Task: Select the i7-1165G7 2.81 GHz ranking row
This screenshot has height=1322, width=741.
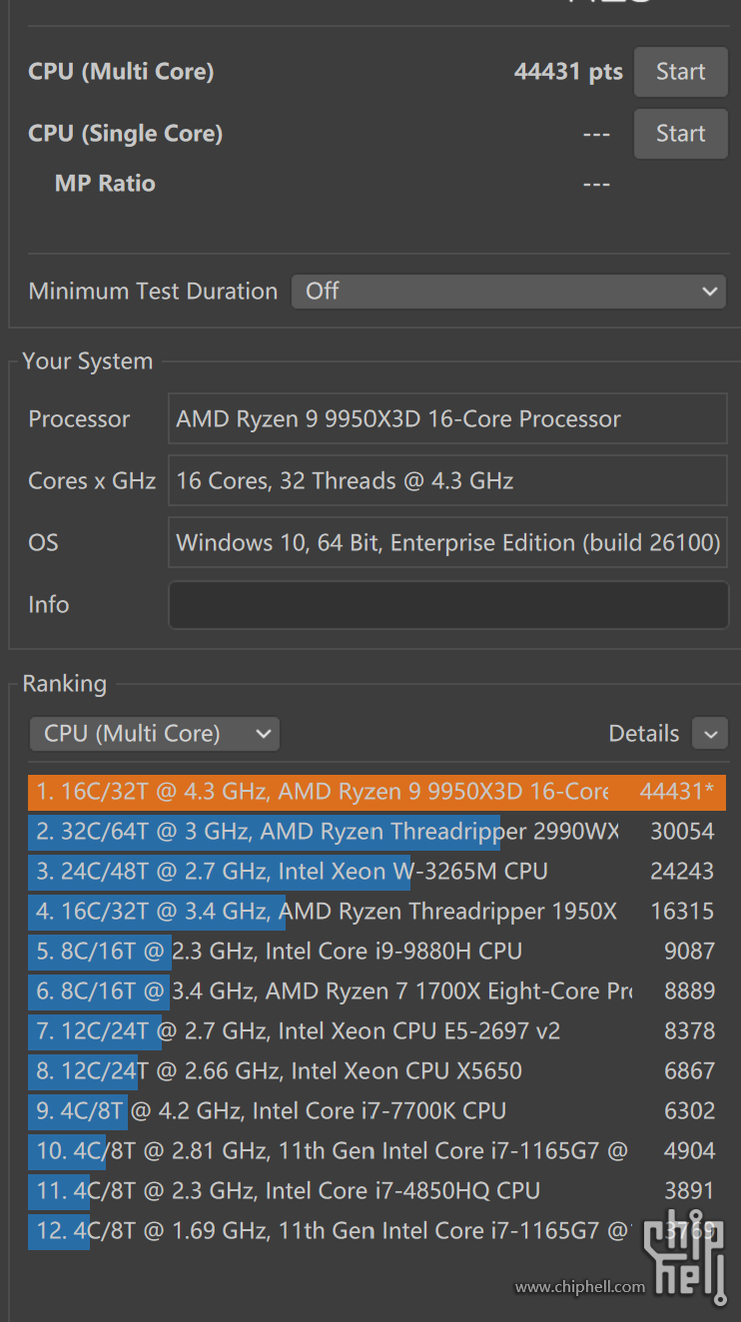Action: tap(376, 1151)
